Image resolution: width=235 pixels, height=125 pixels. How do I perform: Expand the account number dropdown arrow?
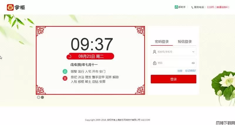tap(193, 52)
